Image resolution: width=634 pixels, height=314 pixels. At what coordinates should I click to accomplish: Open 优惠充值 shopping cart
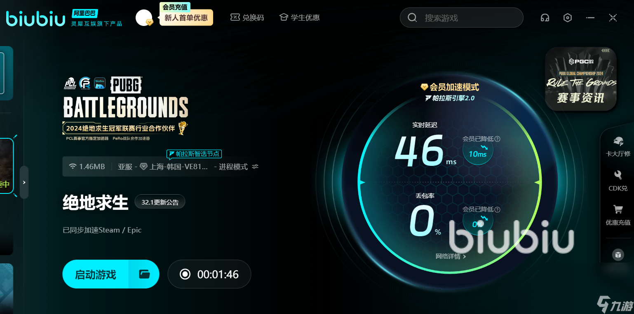click(618, 215)
